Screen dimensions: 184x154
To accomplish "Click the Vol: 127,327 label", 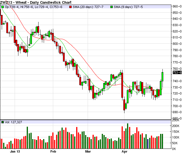I will click(14, 122).
